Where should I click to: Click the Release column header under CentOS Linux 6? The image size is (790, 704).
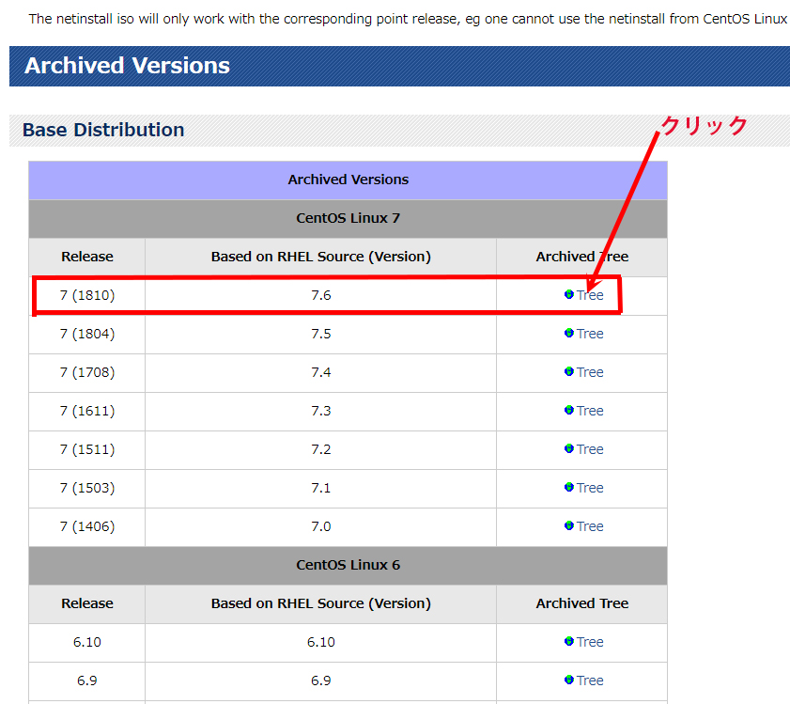[87, 603]
